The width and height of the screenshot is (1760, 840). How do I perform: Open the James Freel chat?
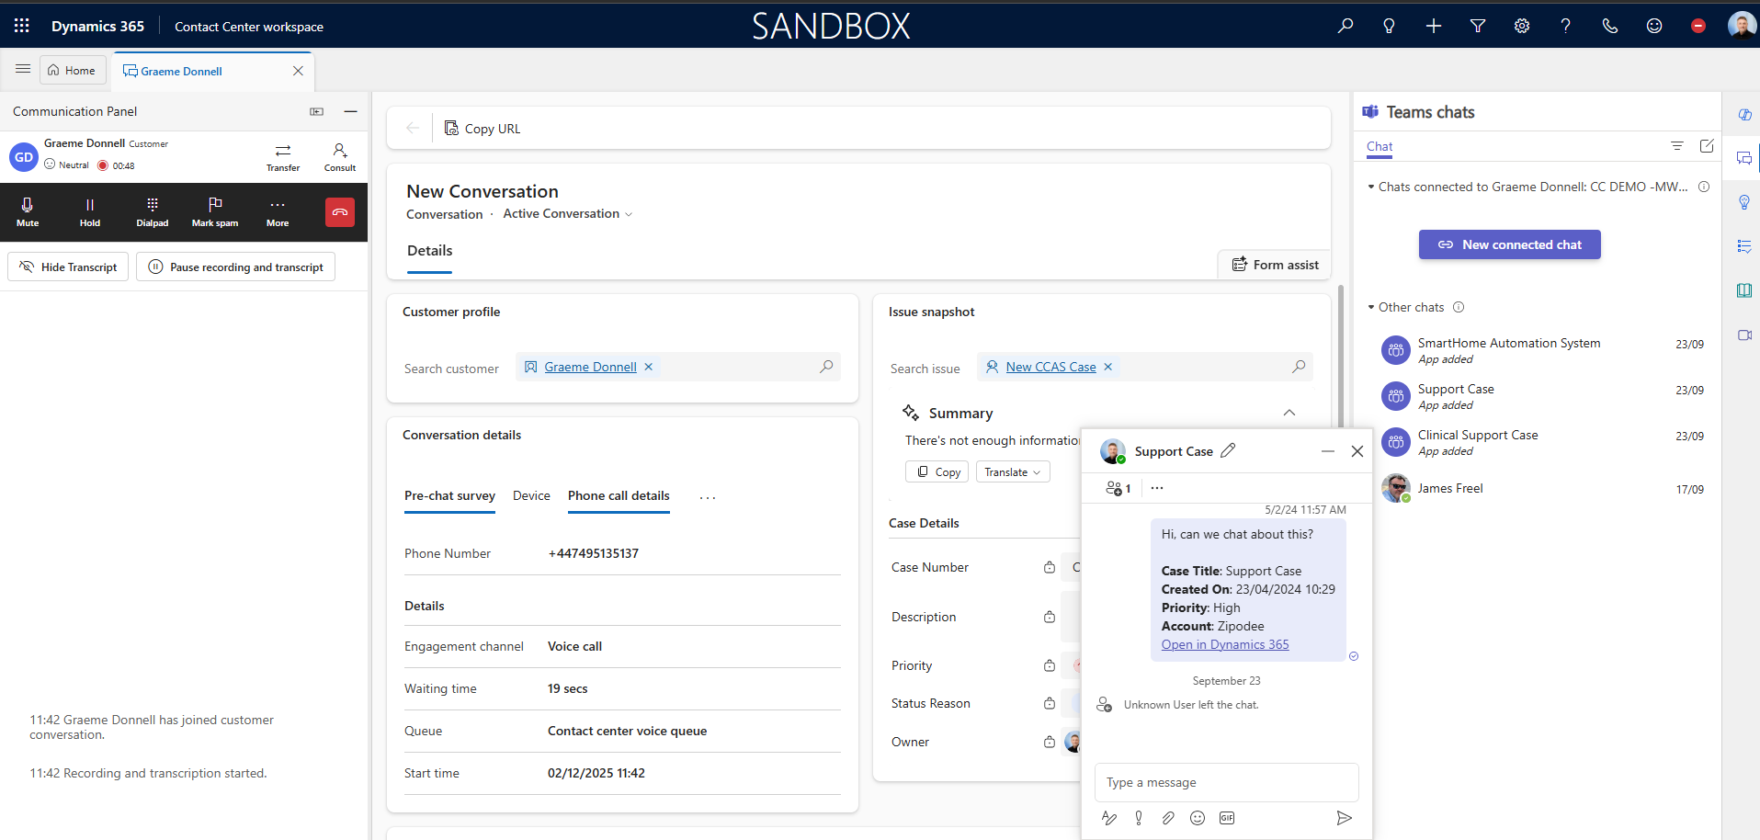coord(1542,488)
